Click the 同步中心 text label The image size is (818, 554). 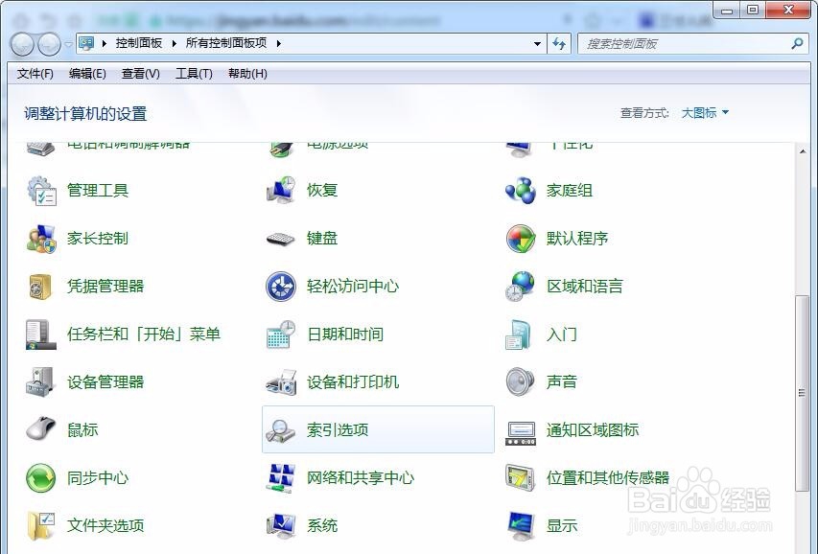tap(98, 477)
